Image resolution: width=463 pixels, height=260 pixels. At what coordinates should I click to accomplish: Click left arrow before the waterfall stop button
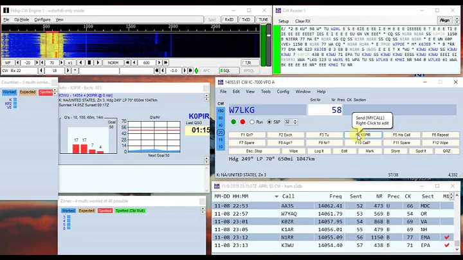coord(80,62)
